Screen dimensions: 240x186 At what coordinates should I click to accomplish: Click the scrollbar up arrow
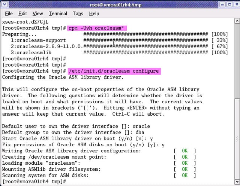tap(237, 21)
